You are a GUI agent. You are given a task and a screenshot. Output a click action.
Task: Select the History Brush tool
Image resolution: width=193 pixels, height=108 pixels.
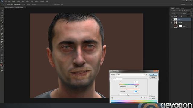click(2, 34)
